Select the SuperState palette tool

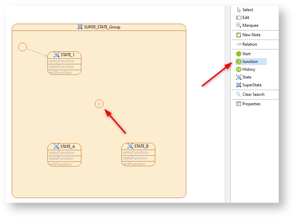(252, 85)
